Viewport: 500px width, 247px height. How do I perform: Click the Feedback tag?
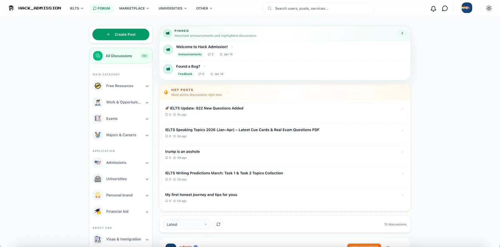click(x=185, y=74)
